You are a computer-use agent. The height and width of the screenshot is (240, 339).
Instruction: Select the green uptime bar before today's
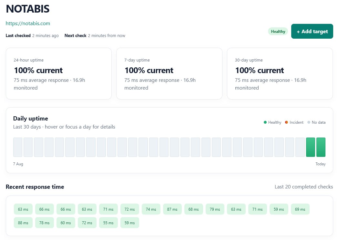pos(311,147)
